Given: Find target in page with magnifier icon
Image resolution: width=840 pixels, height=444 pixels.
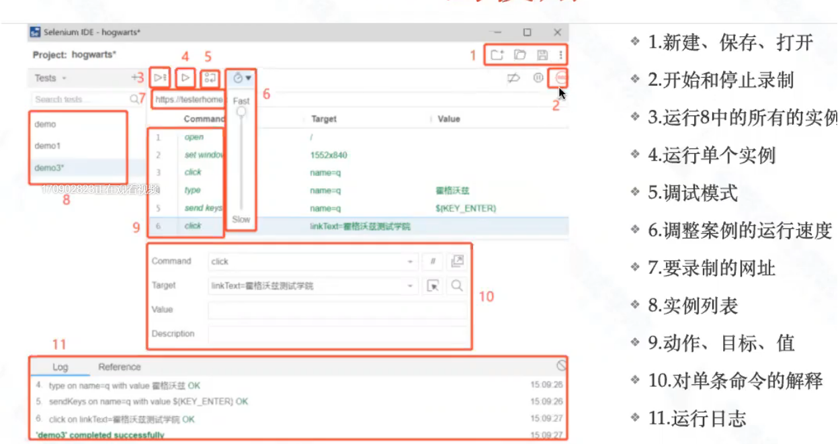Looking at the screenshot, I should tap(457, 285).
